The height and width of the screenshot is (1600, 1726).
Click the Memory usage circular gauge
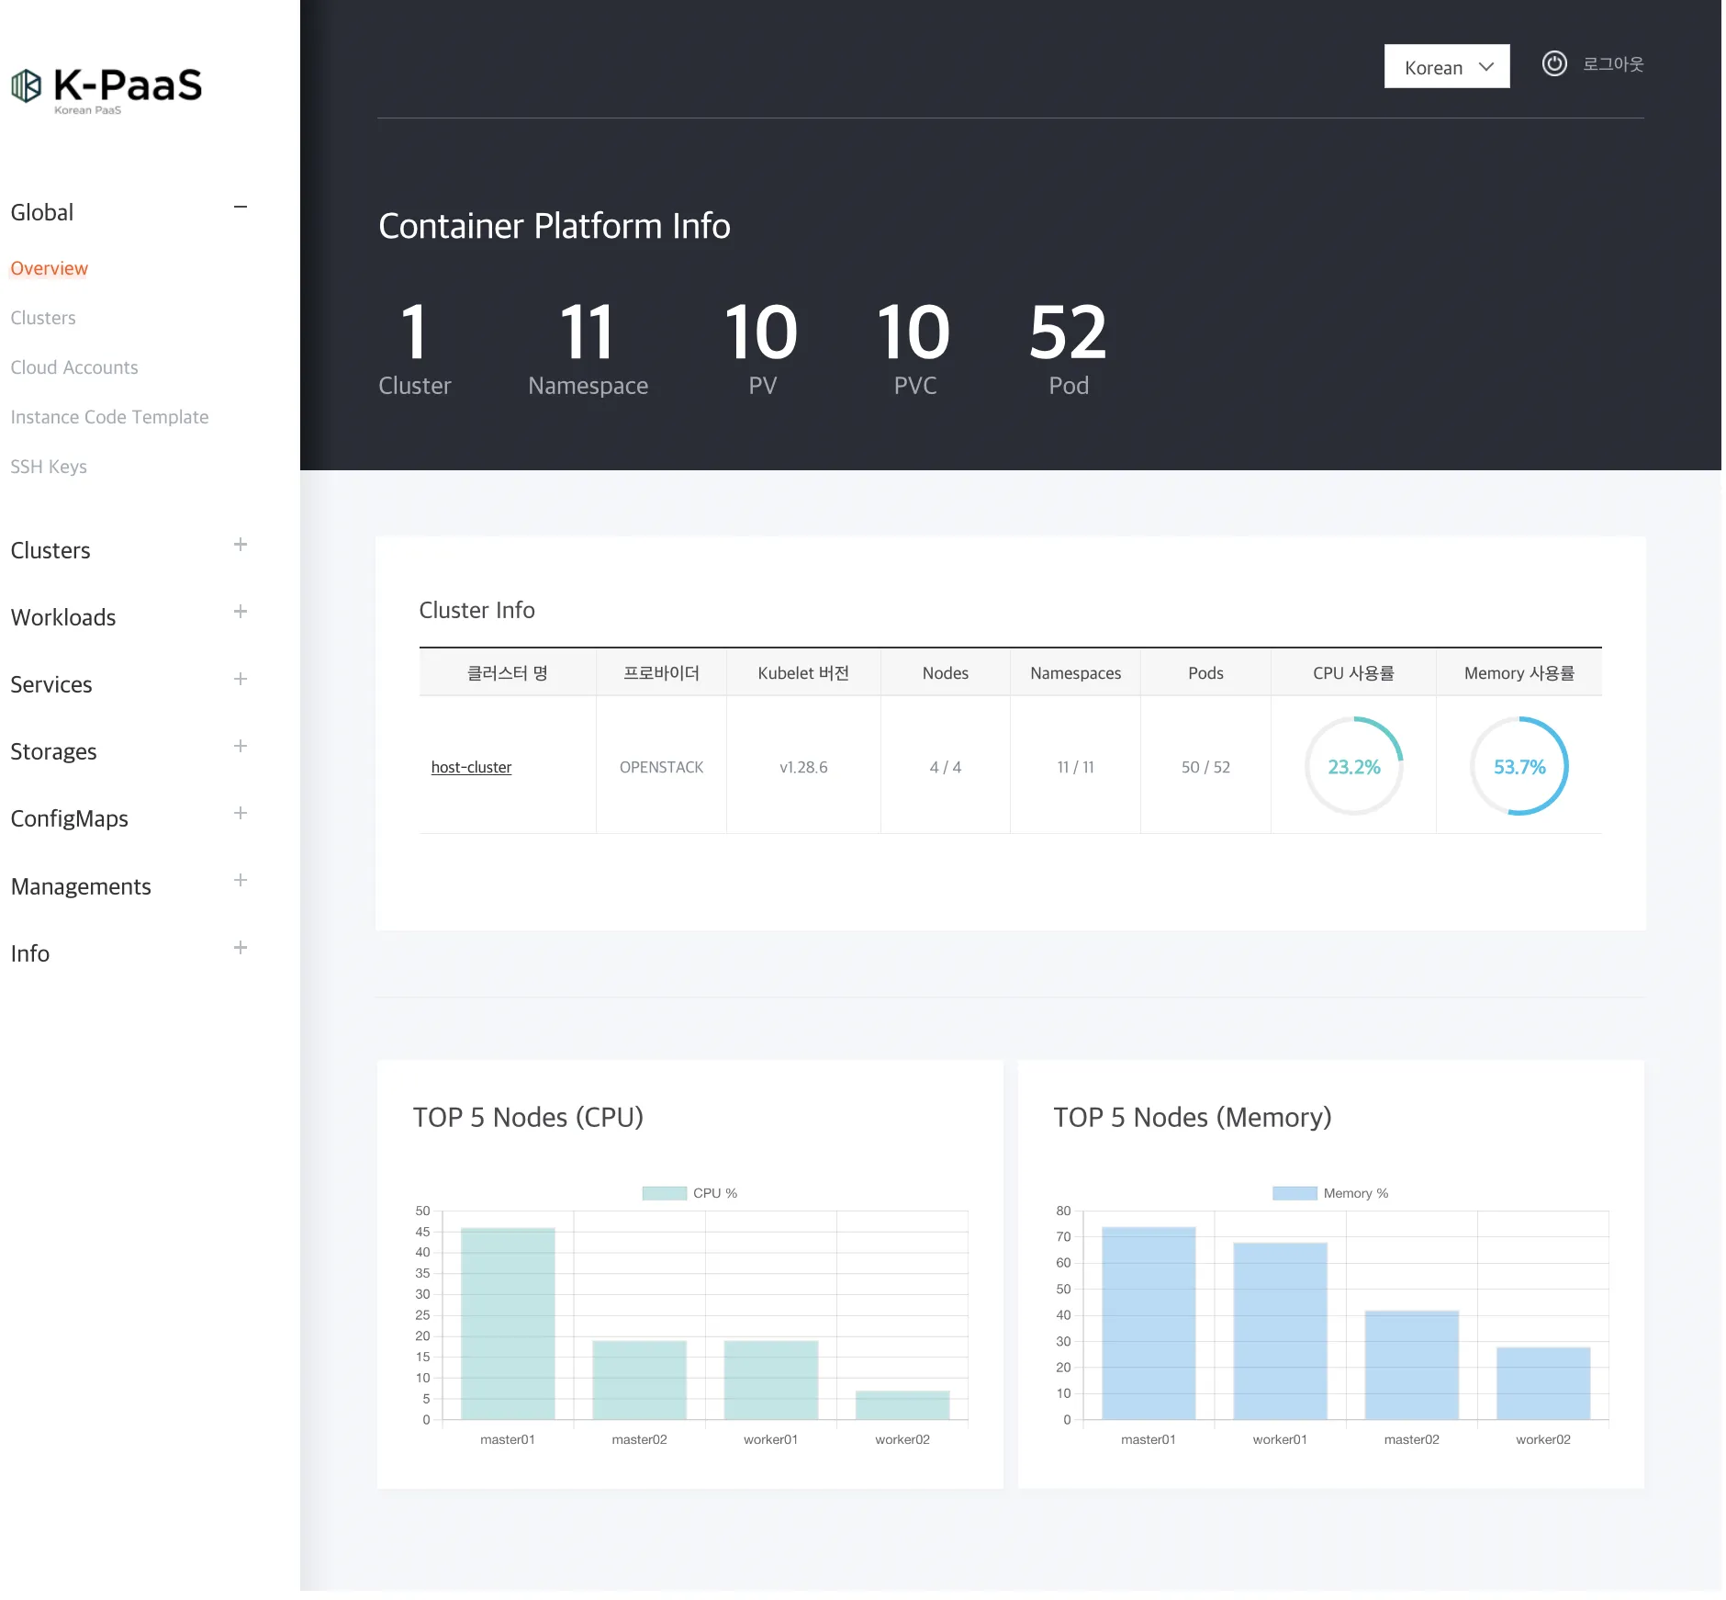click(x=1519, y=766)
